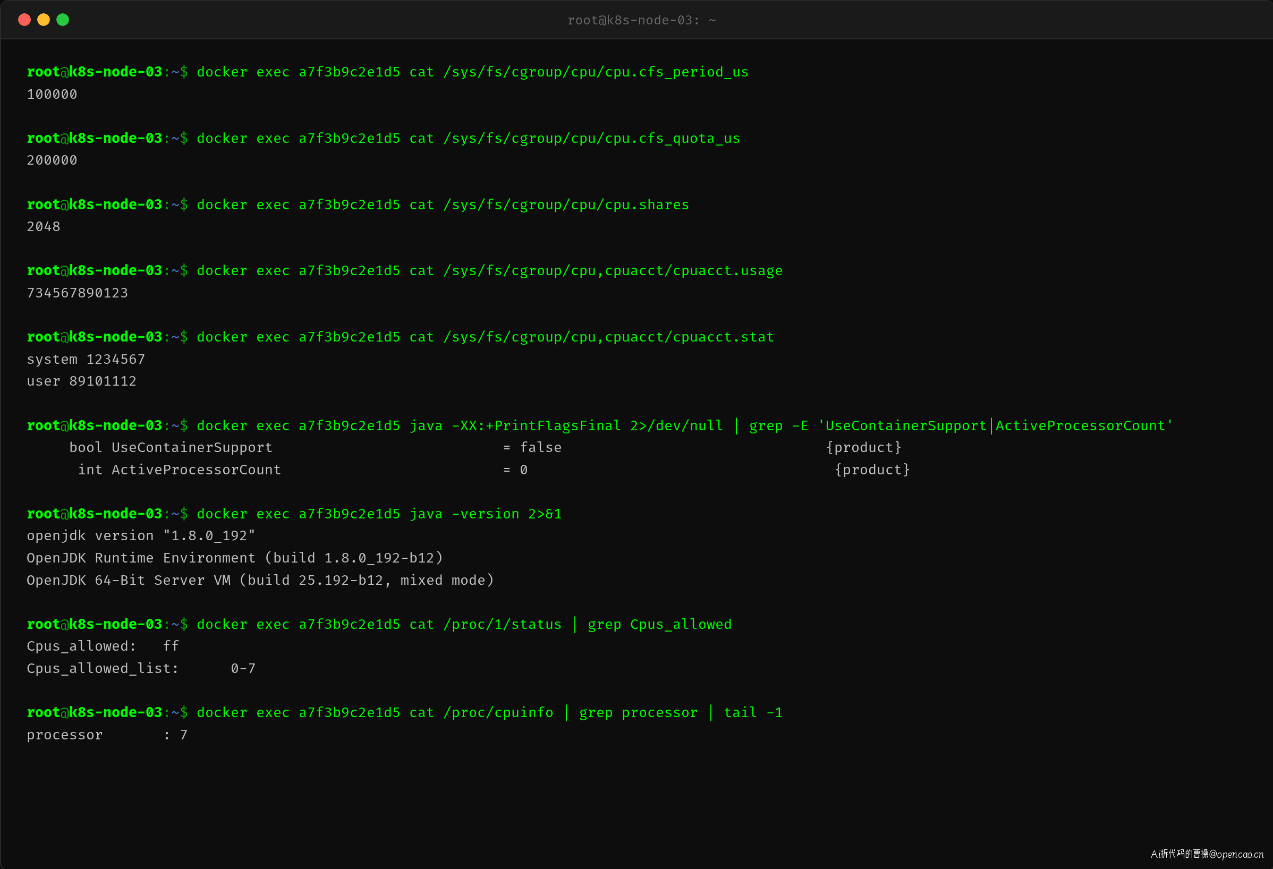Viewport: 1273px width, 869px height.
Task: Click the quota output value 200000
Action: pyautogui.click(x=52, y=160)
